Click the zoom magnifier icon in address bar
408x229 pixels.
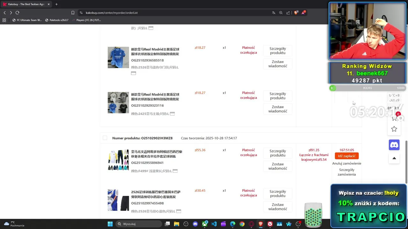281,13
